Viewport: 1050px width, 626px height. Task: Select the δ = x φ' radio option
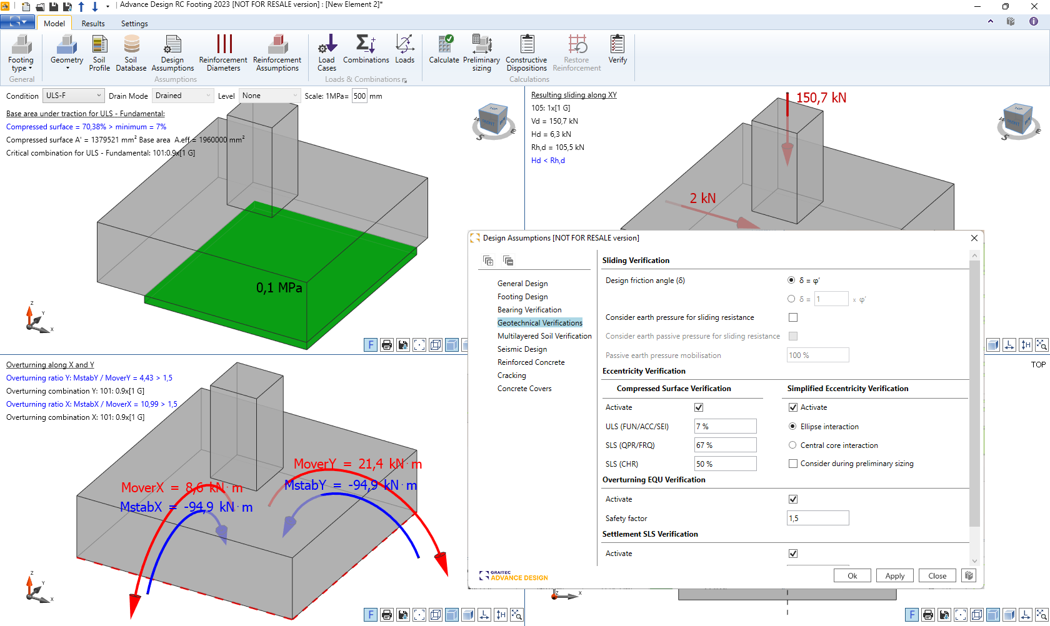pos(791,299)
